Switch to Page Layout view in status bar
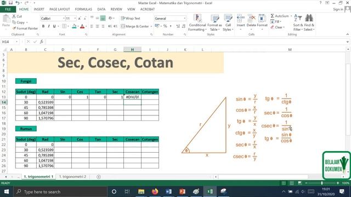 pyautogui.click(x=292, y=183)
